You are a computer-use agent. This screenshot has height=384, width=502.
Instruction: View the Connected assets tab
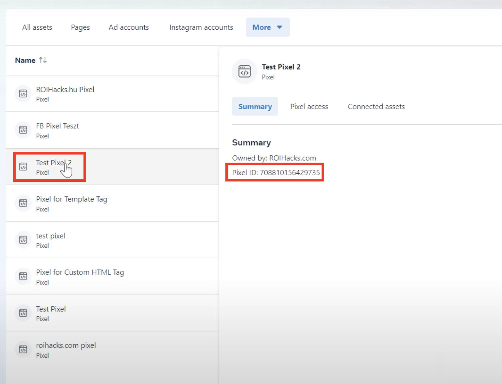pyautogui.click(x=376, y=107)
